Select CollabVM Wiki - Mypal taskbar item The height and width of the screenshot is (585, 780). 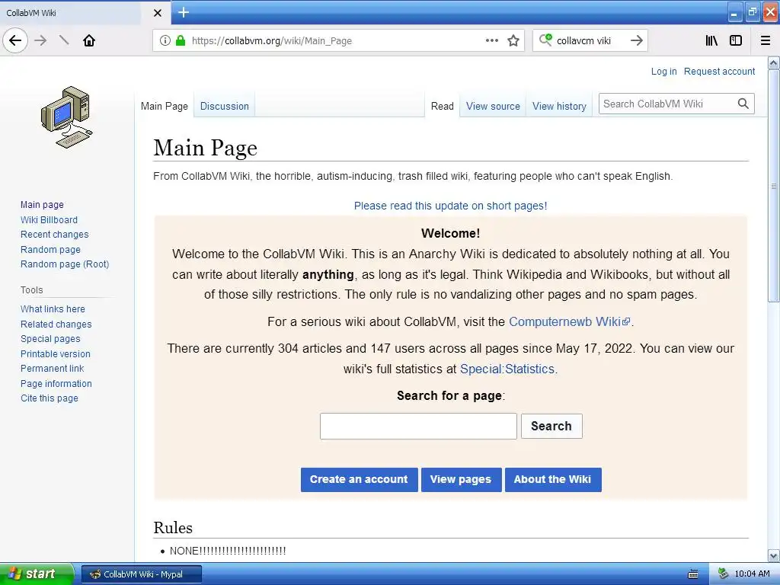coord(142,574)
